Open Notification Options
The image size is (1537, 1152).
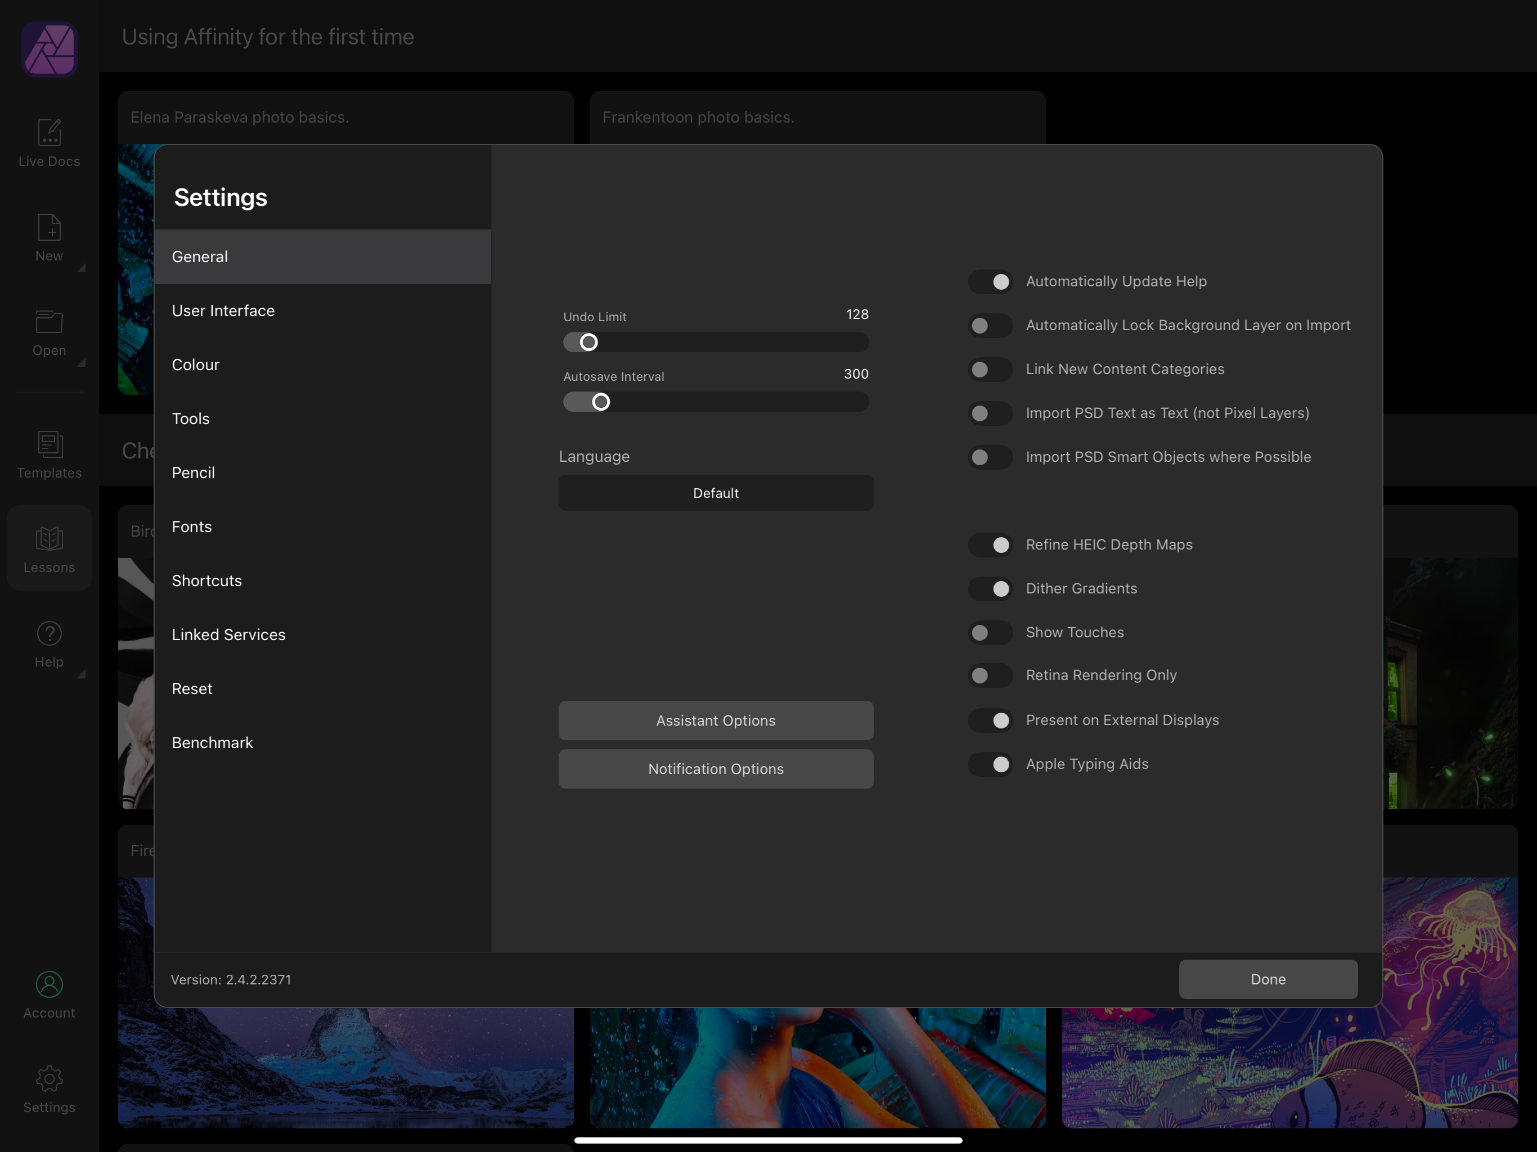[x=716, y=769]
